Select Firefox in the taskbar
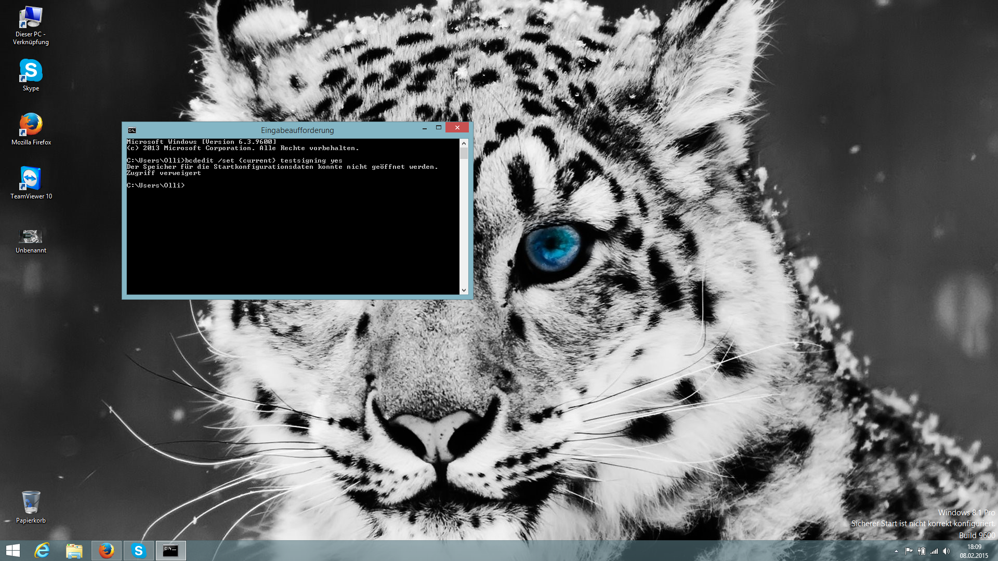998x561 pixels. pyautogui.click(x=107, y=551)
